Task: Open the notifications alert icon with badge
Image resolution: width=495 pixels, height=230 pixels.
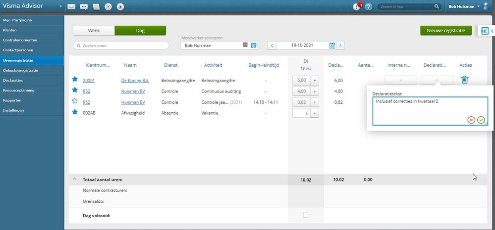Action: point(357,6)
